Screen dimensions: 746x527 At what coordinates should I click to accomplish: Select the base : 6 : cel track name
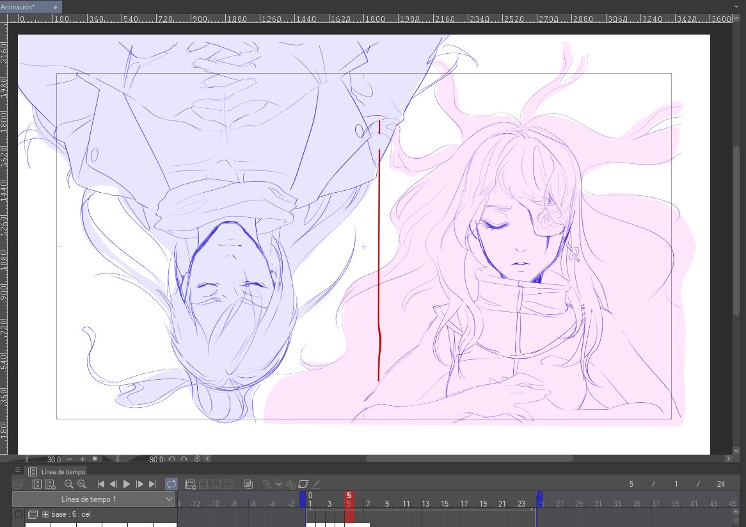tap(71, 514)
